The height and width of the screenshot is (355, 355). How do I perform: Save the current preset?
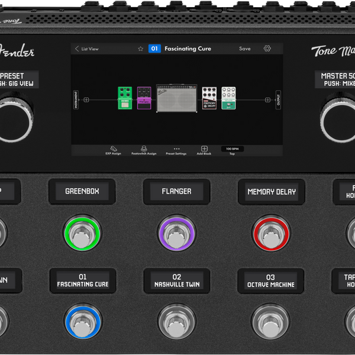(245, 49)
